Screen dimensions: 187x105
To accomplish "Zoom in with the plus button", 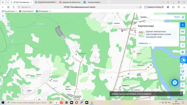I will [x=182, y=85].
